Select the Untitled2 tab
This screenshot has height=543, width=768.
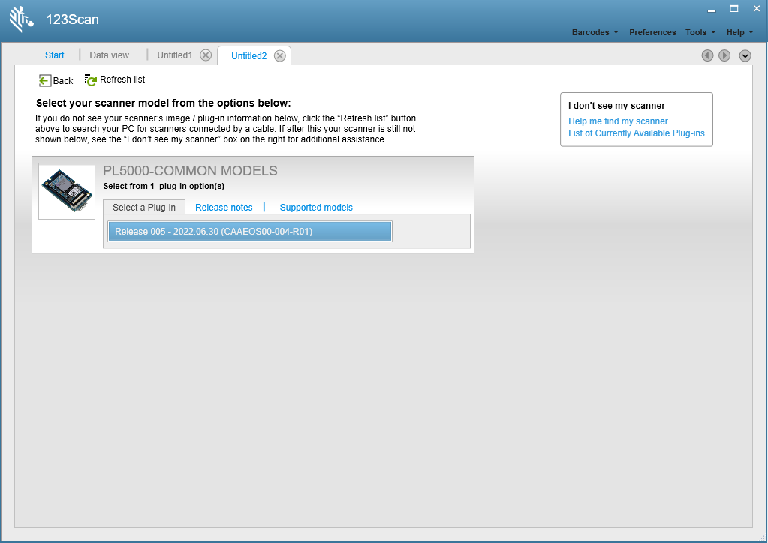(x=248, y=56)
